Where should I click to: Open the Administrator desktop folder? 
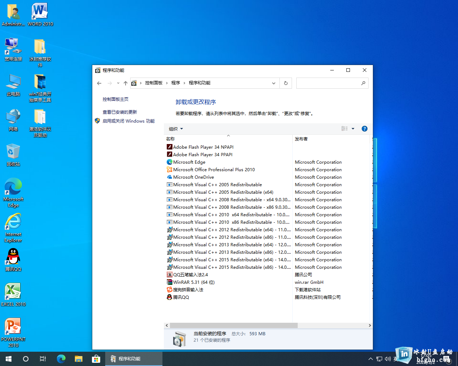pyautogui.click(x=13, y=15)
